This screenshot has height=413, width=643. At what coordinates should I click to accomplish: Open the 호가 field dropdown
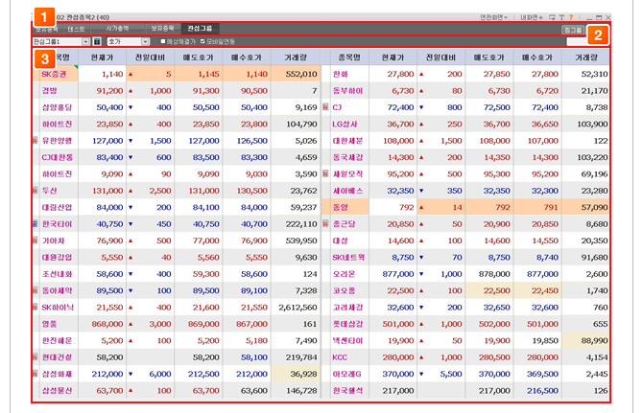(x=145, y=41)
